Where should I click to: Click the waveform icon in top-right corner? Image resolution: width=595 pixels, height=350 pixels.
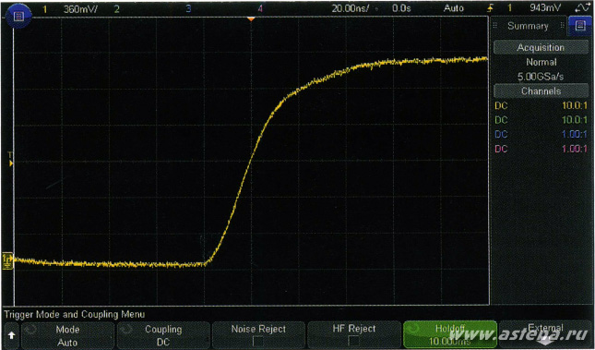pos(583,7)
